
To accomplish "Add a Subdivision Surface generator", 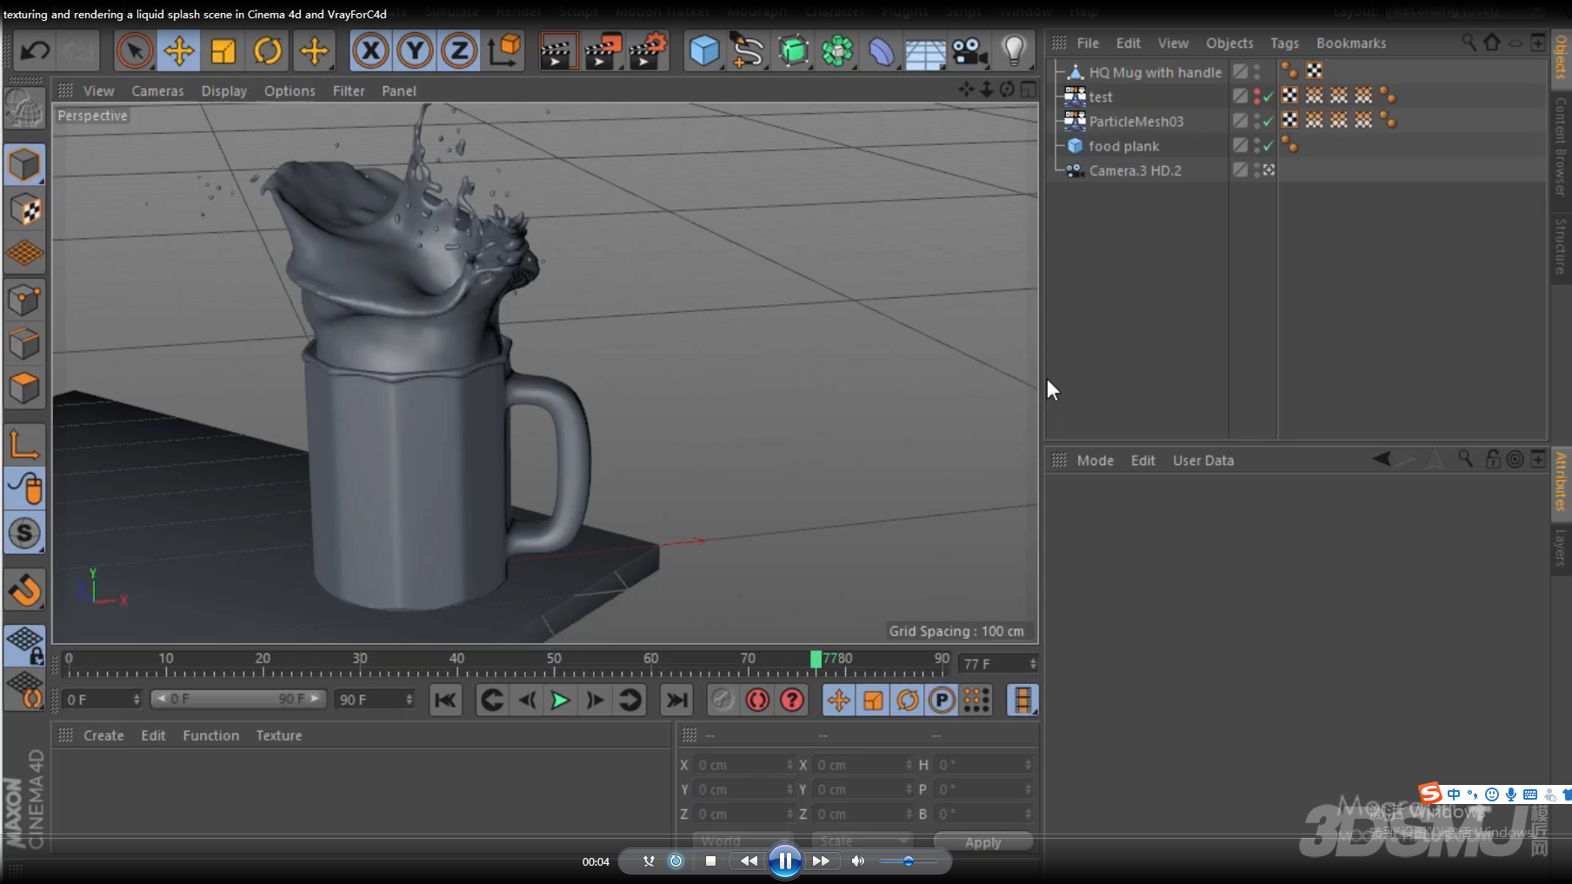I will [793, 51].
